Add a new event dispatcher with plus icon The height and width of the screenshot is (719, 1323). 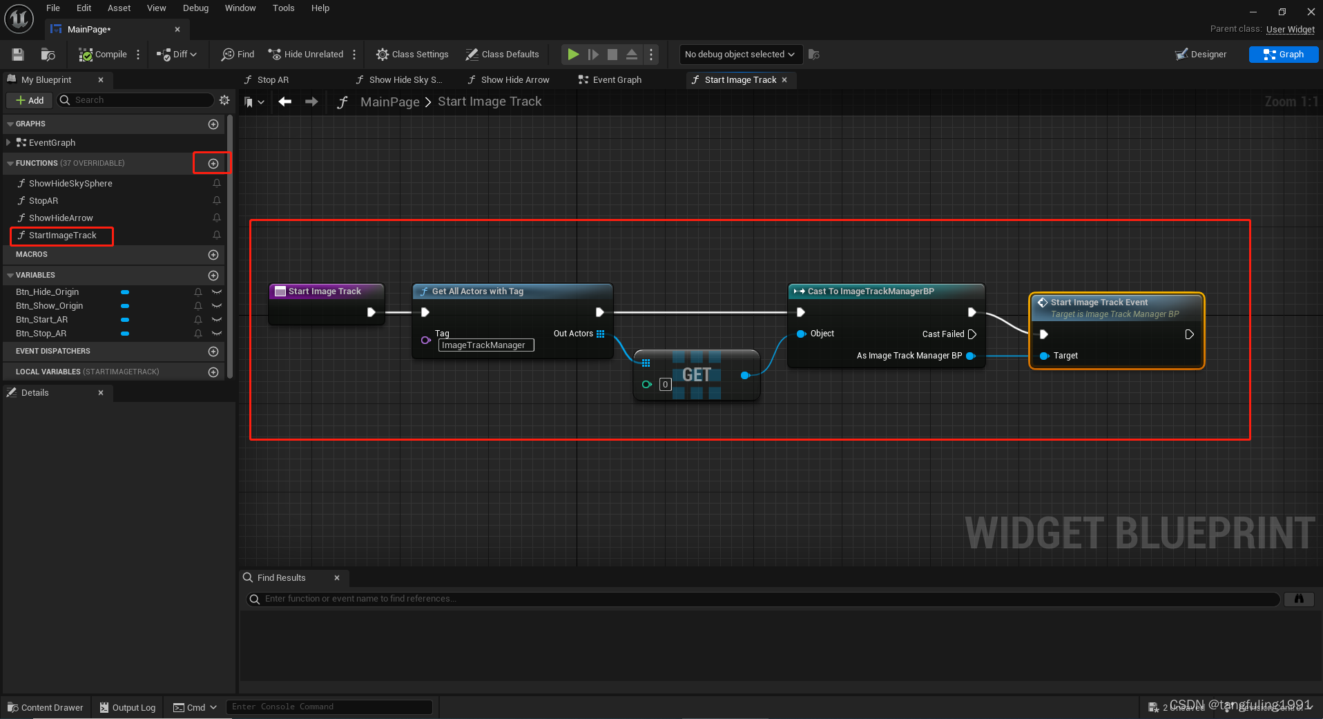click(213, 352)
